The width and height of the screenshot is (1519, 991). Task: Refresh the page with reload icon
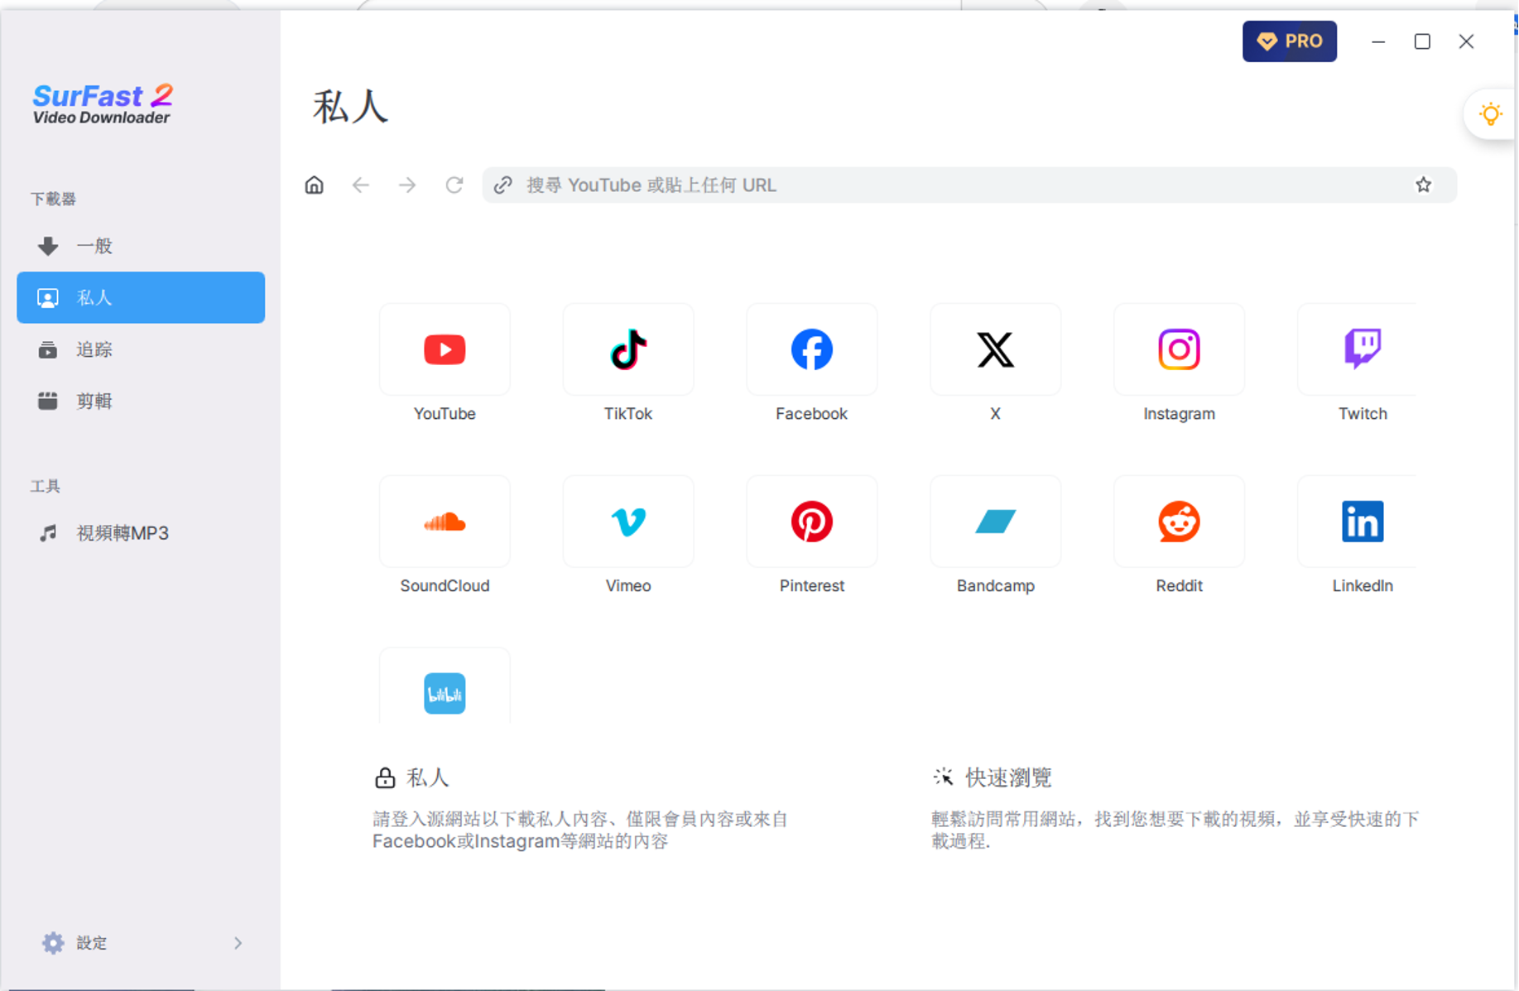[454, 185]
